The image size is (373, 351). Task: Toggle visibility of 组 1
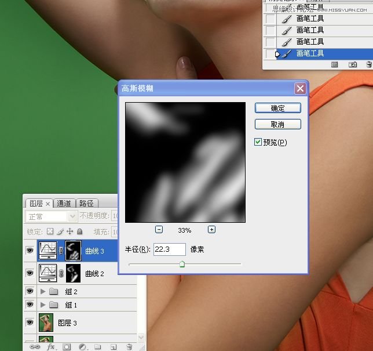pos(30,304)
